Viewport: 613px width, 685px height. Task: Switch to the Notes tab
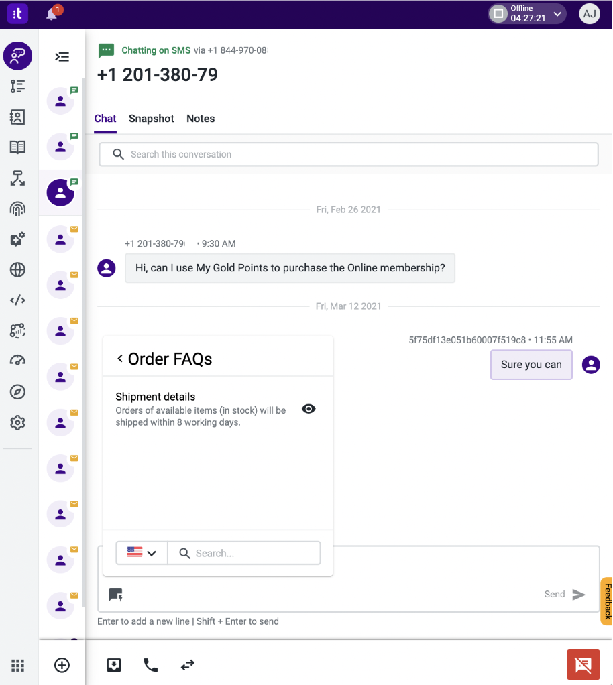pyautogui.click(x=201, y=119)
